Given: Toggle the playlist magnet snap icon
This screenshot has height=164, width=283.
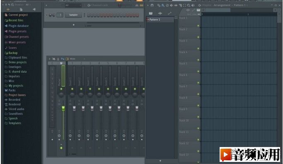Looking at the screenshot, I should coord(152,5).
